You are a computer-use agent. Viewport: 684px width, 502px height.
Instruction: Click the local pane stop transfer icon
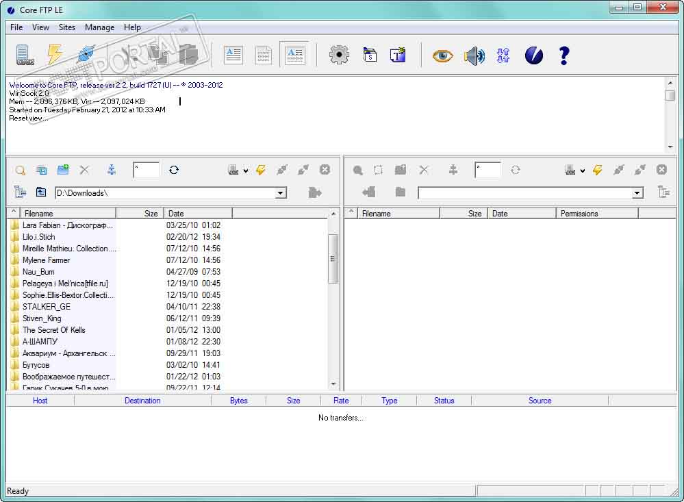point(325,170)
